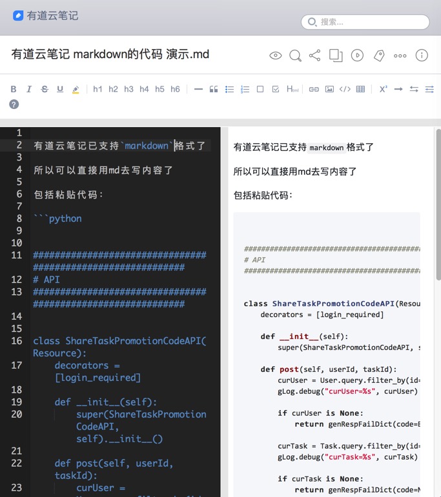441x497 pixels.
Task: Click the search field
Action: [365, 22]
